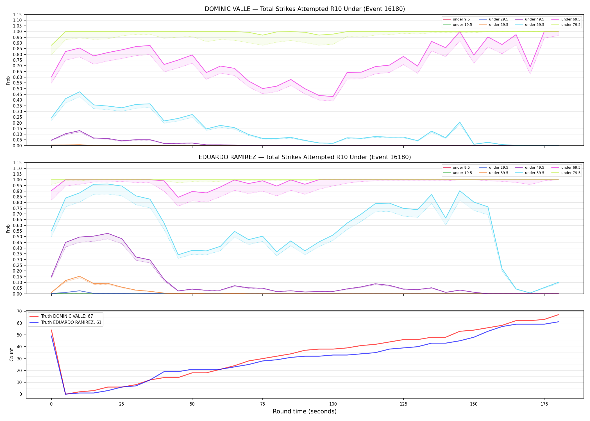Select 'under 39.5' in Dominic Valle legend
The image size is (590, 421).
499,25
